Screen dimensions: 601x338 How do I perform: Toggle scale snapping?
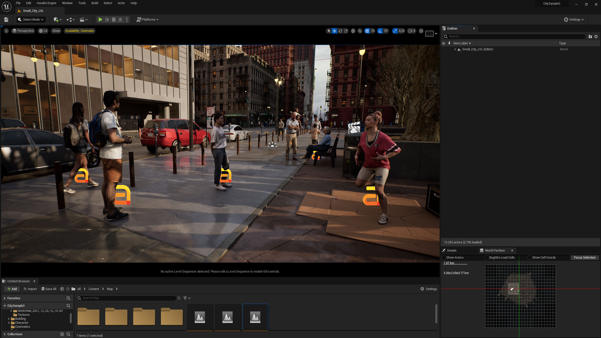pyautogui.click(x=395, y=31)
